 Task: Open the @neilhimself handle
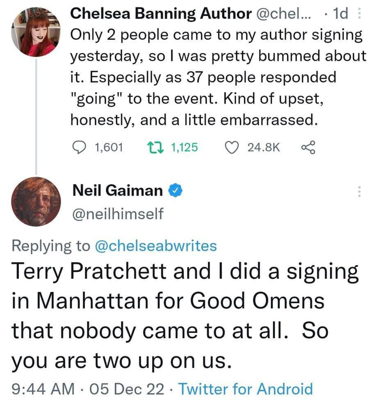point(118,213)
